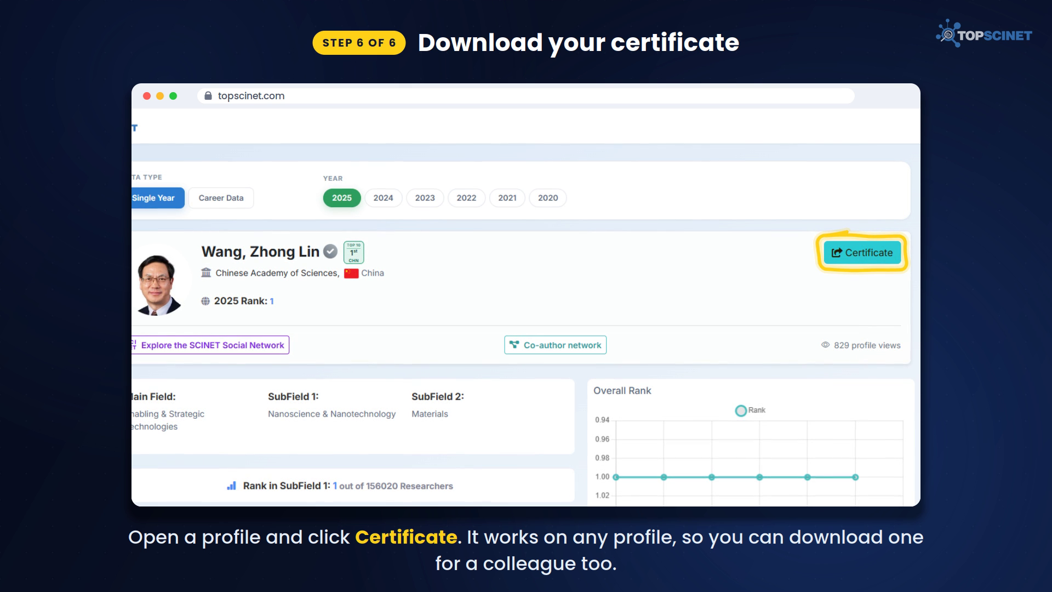Click the share icon inside Certificate button

[x=837, y=253]
